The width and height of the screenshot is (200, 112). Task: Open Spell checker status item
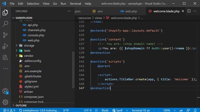click(x=117, y=110)
